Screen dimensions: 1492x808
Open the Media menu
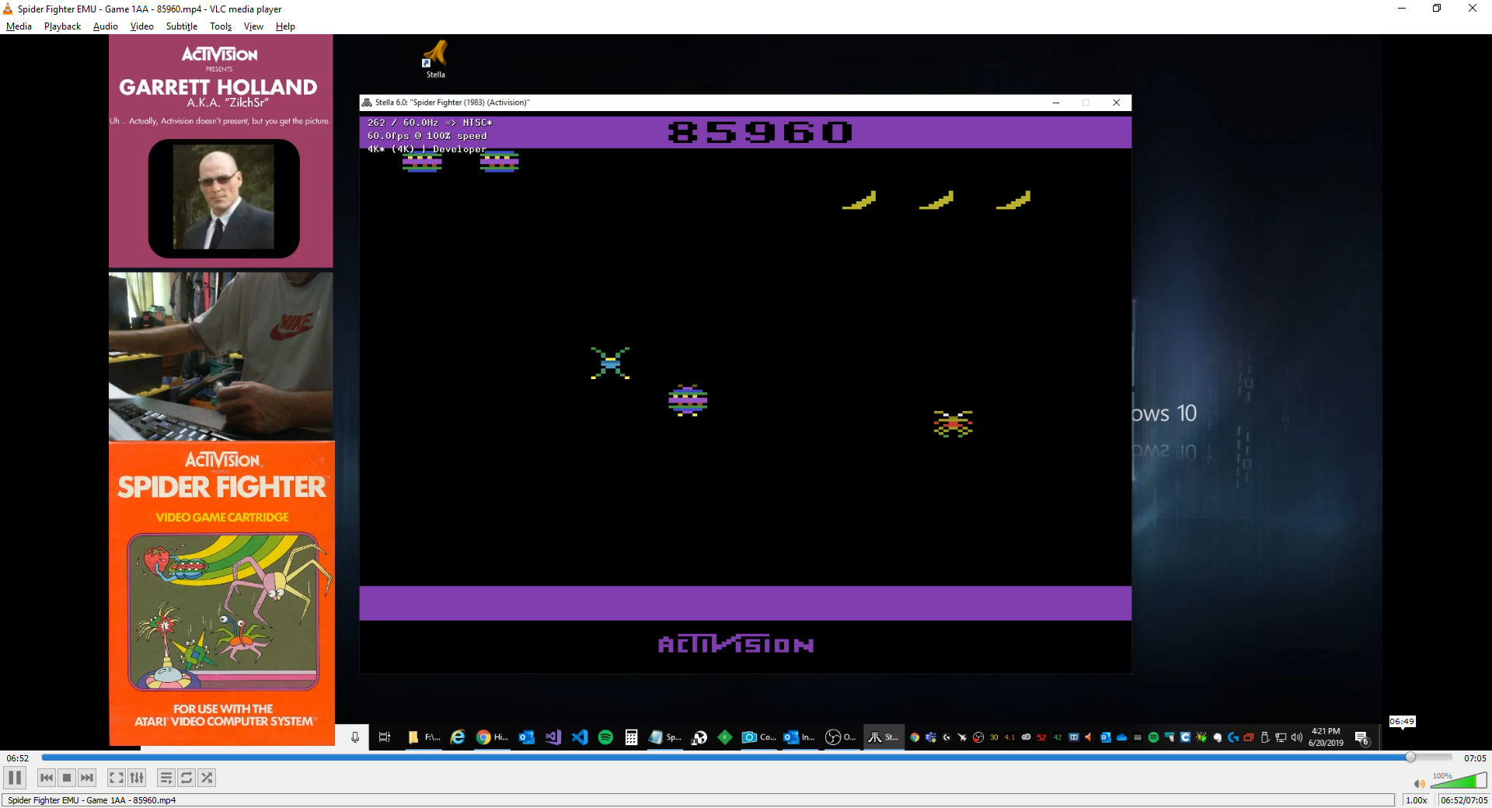[x=19, y=26]
